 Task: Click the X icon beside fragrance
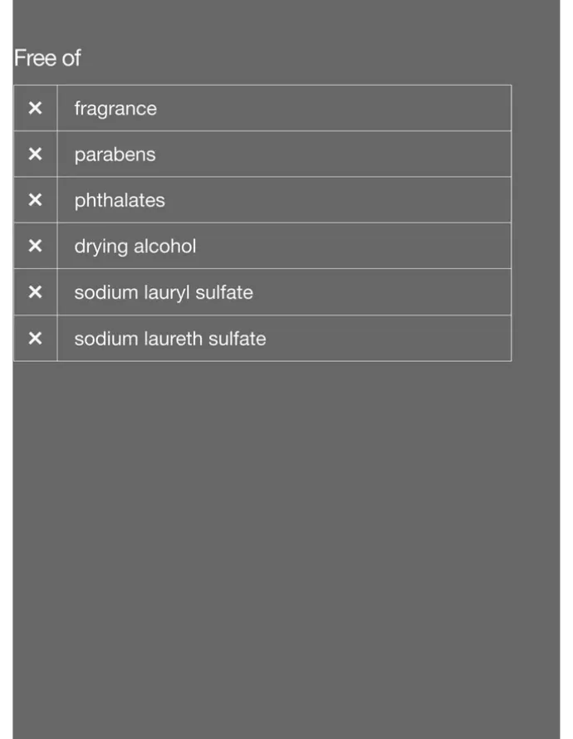pos(36,109)
